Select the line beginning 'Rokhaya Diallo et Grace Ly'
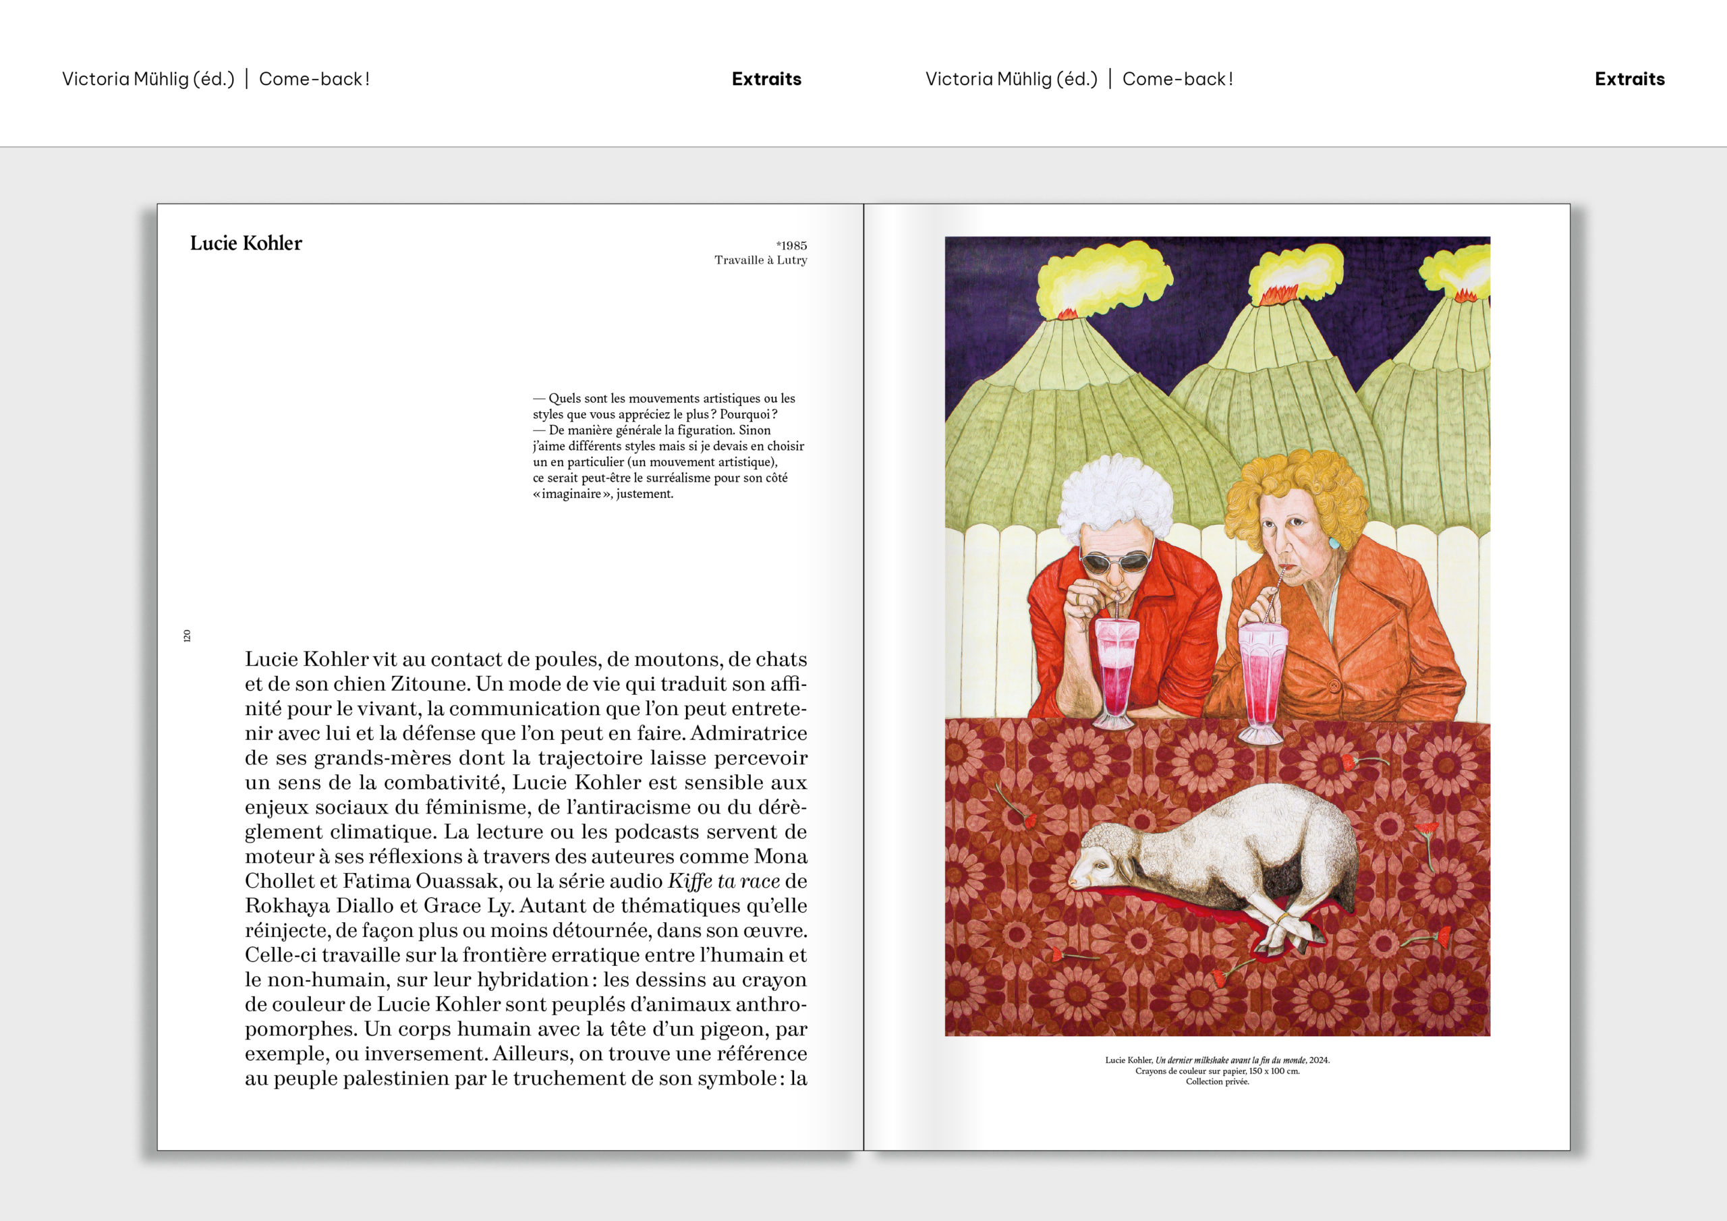This screenshot has width=1727, height=1221. (526, 906)
